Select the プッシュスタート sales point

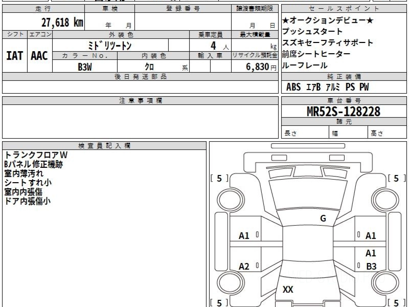click(313, 32)
